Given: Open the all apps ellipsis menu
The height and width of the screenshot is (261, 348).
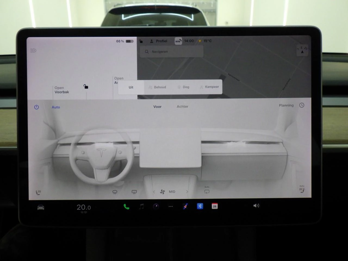Looking at the screenshot, I should click(x=170, y=206).
